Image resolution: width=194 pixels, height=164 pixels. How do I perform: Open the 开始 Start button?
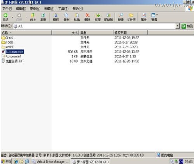pyautogui.click(x=6, y=161)
